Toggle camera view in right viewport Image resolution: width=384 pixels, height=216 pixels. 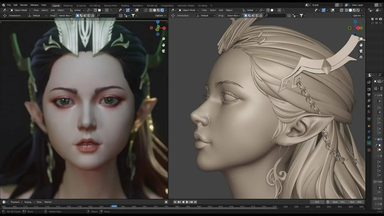click(361, 51)
